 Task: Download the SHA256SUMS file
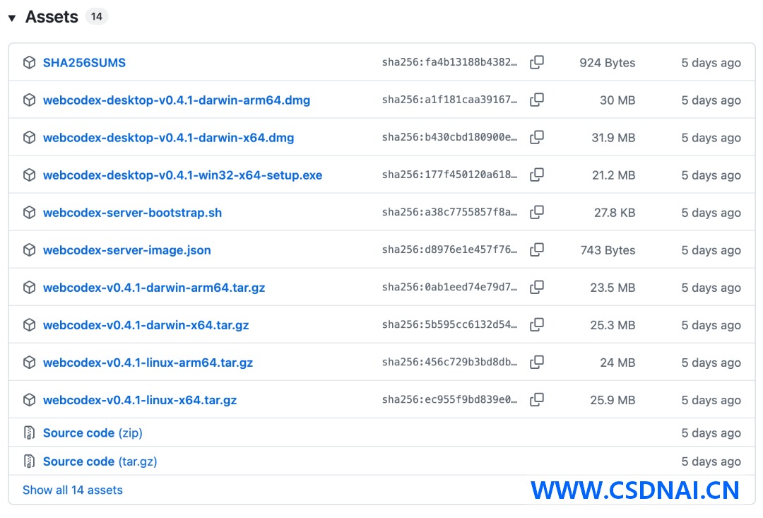(x=84, y=63)
